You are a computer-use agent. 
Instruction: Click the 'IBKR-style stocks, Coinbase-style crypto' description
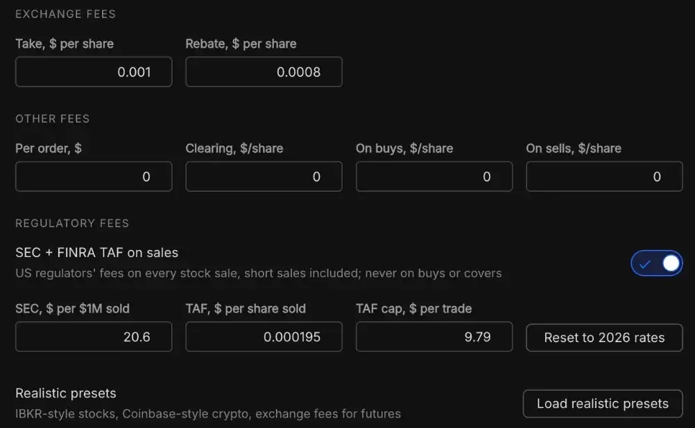208,414
